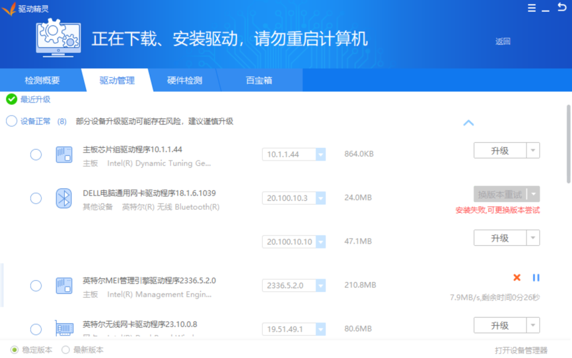Image resolution: width=572 pixels, height=358 pixels.
Task: Click the 返回 link in header
Action: tap(503, 42)
